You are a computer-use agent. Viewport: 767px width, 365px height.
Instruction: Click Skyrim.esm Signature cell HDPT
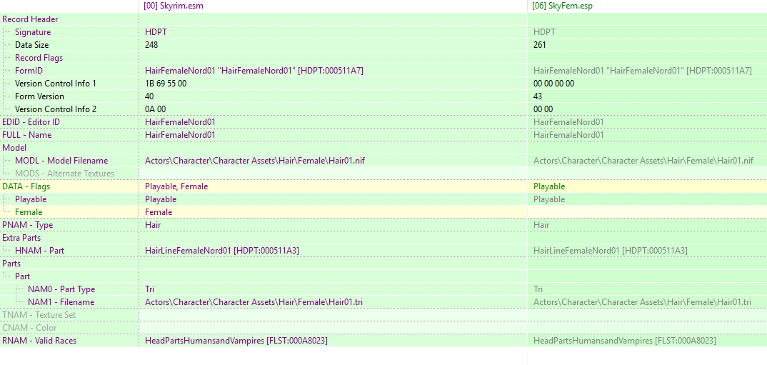point(155,32)
